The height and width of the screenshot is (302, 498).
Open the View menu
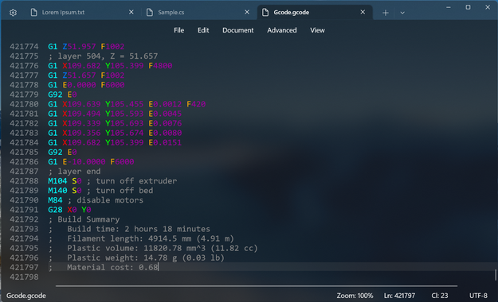317,30
